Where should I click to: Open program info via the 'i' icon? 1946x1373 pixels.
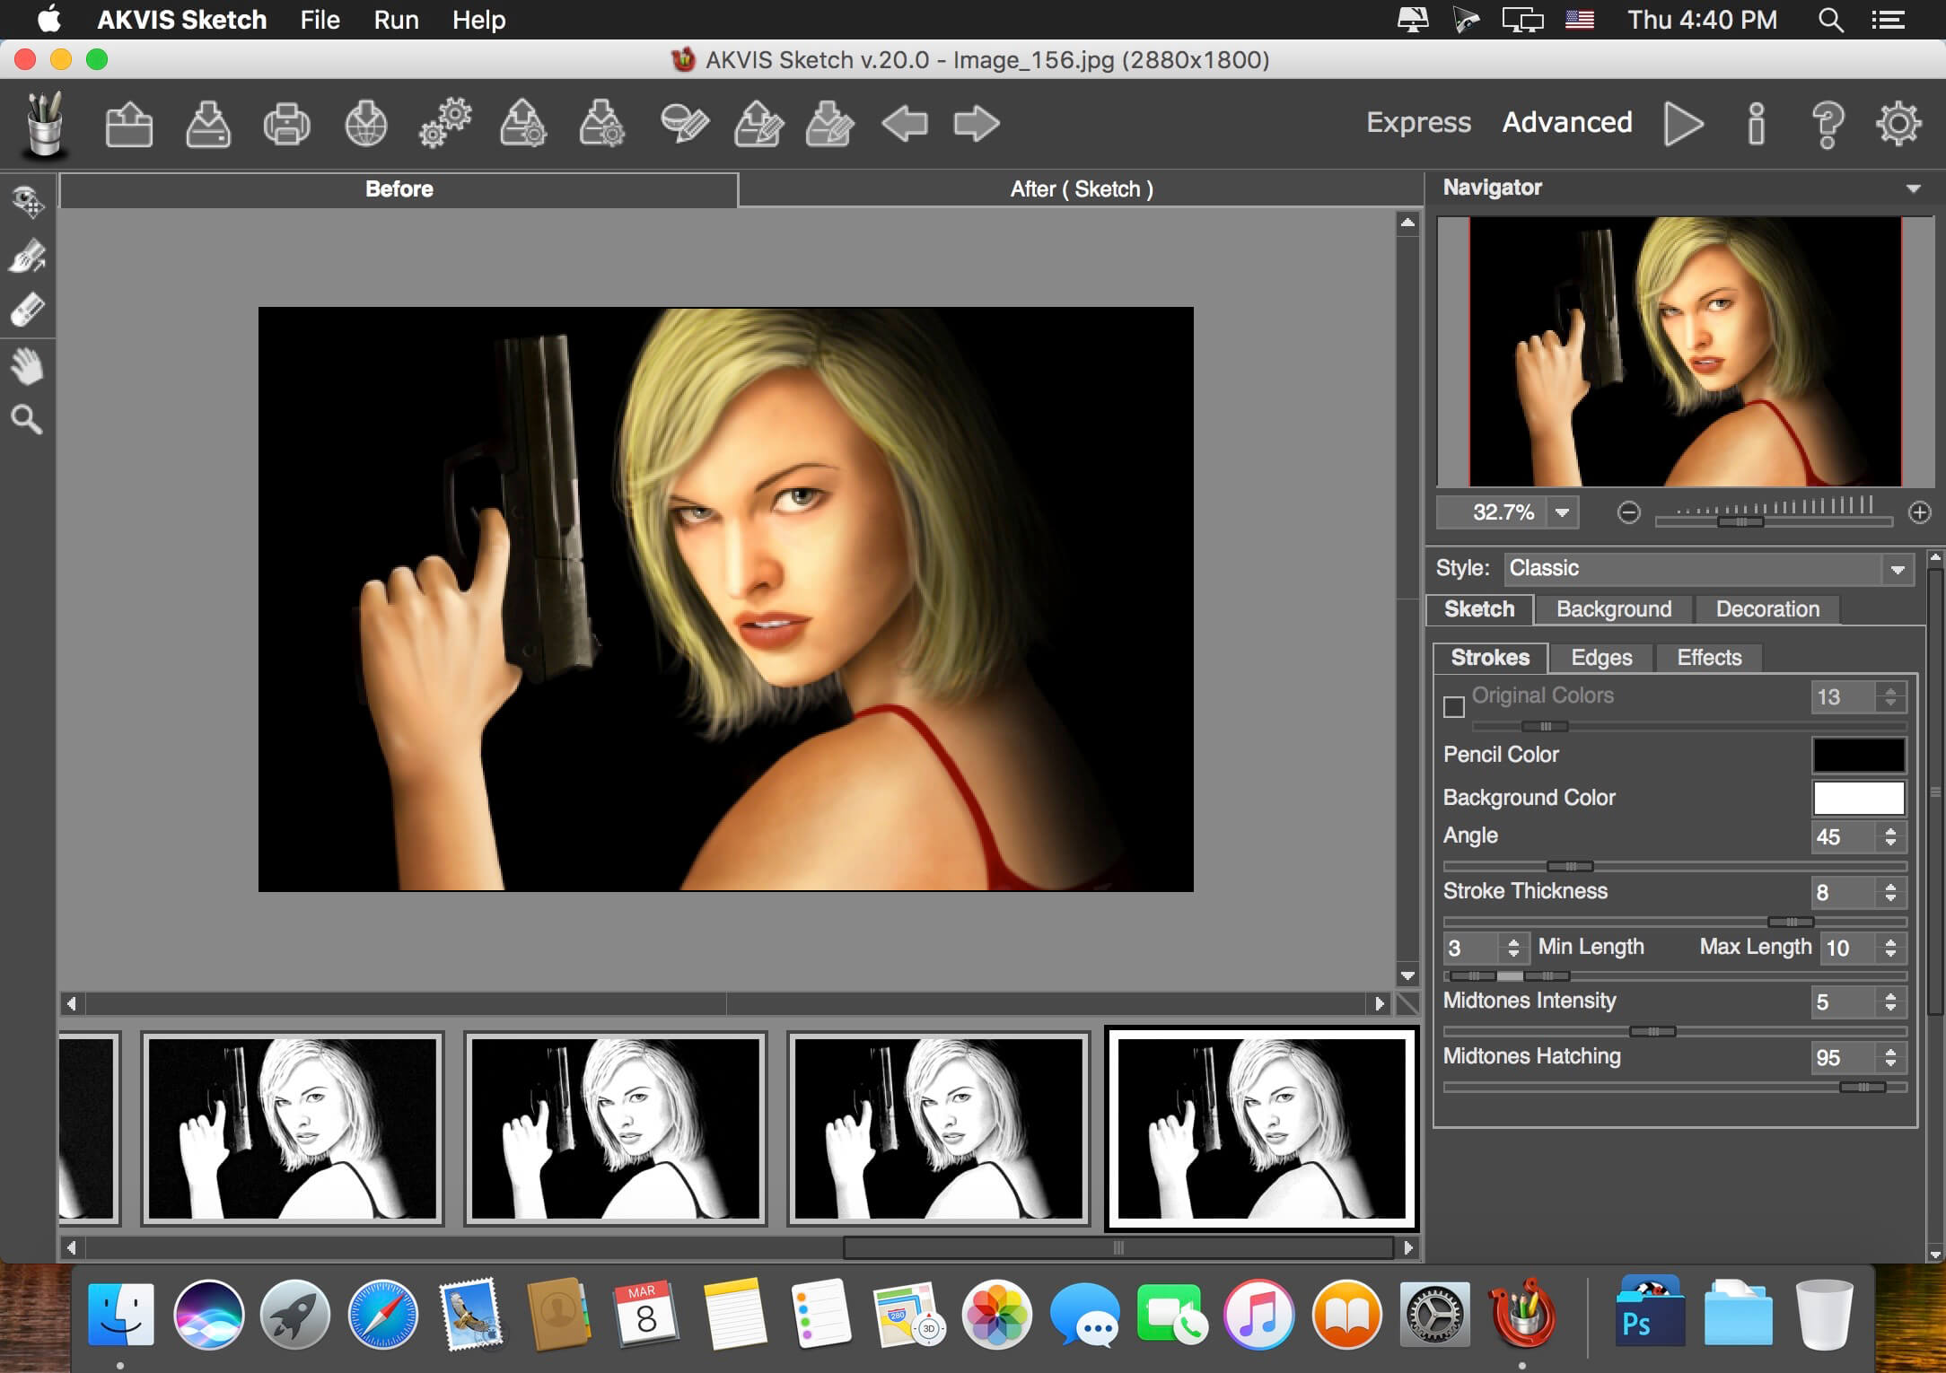tap(1756, 123)
